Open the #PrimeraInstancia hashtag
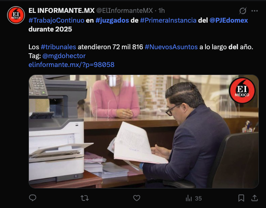Screen dimensions: 266x208 [168, 20]
